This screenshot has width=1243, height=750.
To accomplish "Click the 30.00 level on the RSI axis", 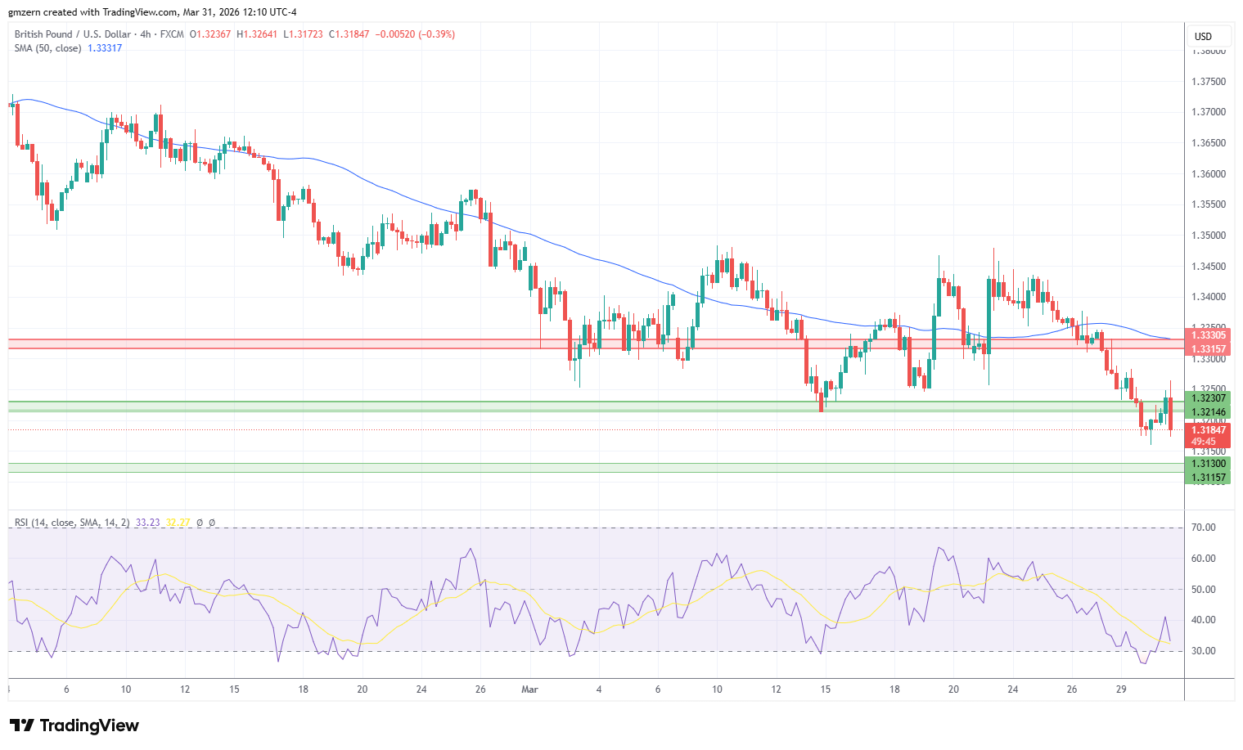I will [1203, 651].
